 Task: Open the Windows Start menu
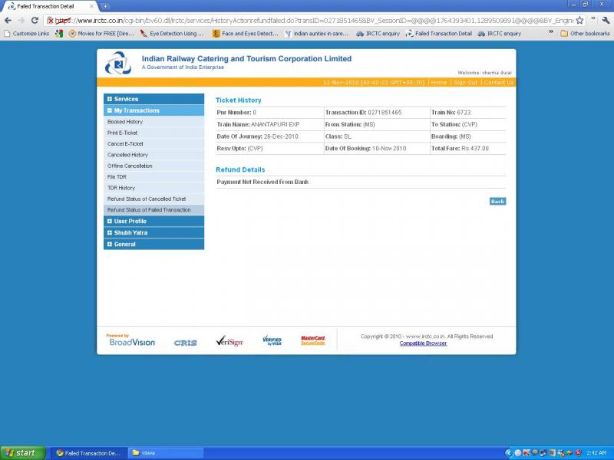23,453
